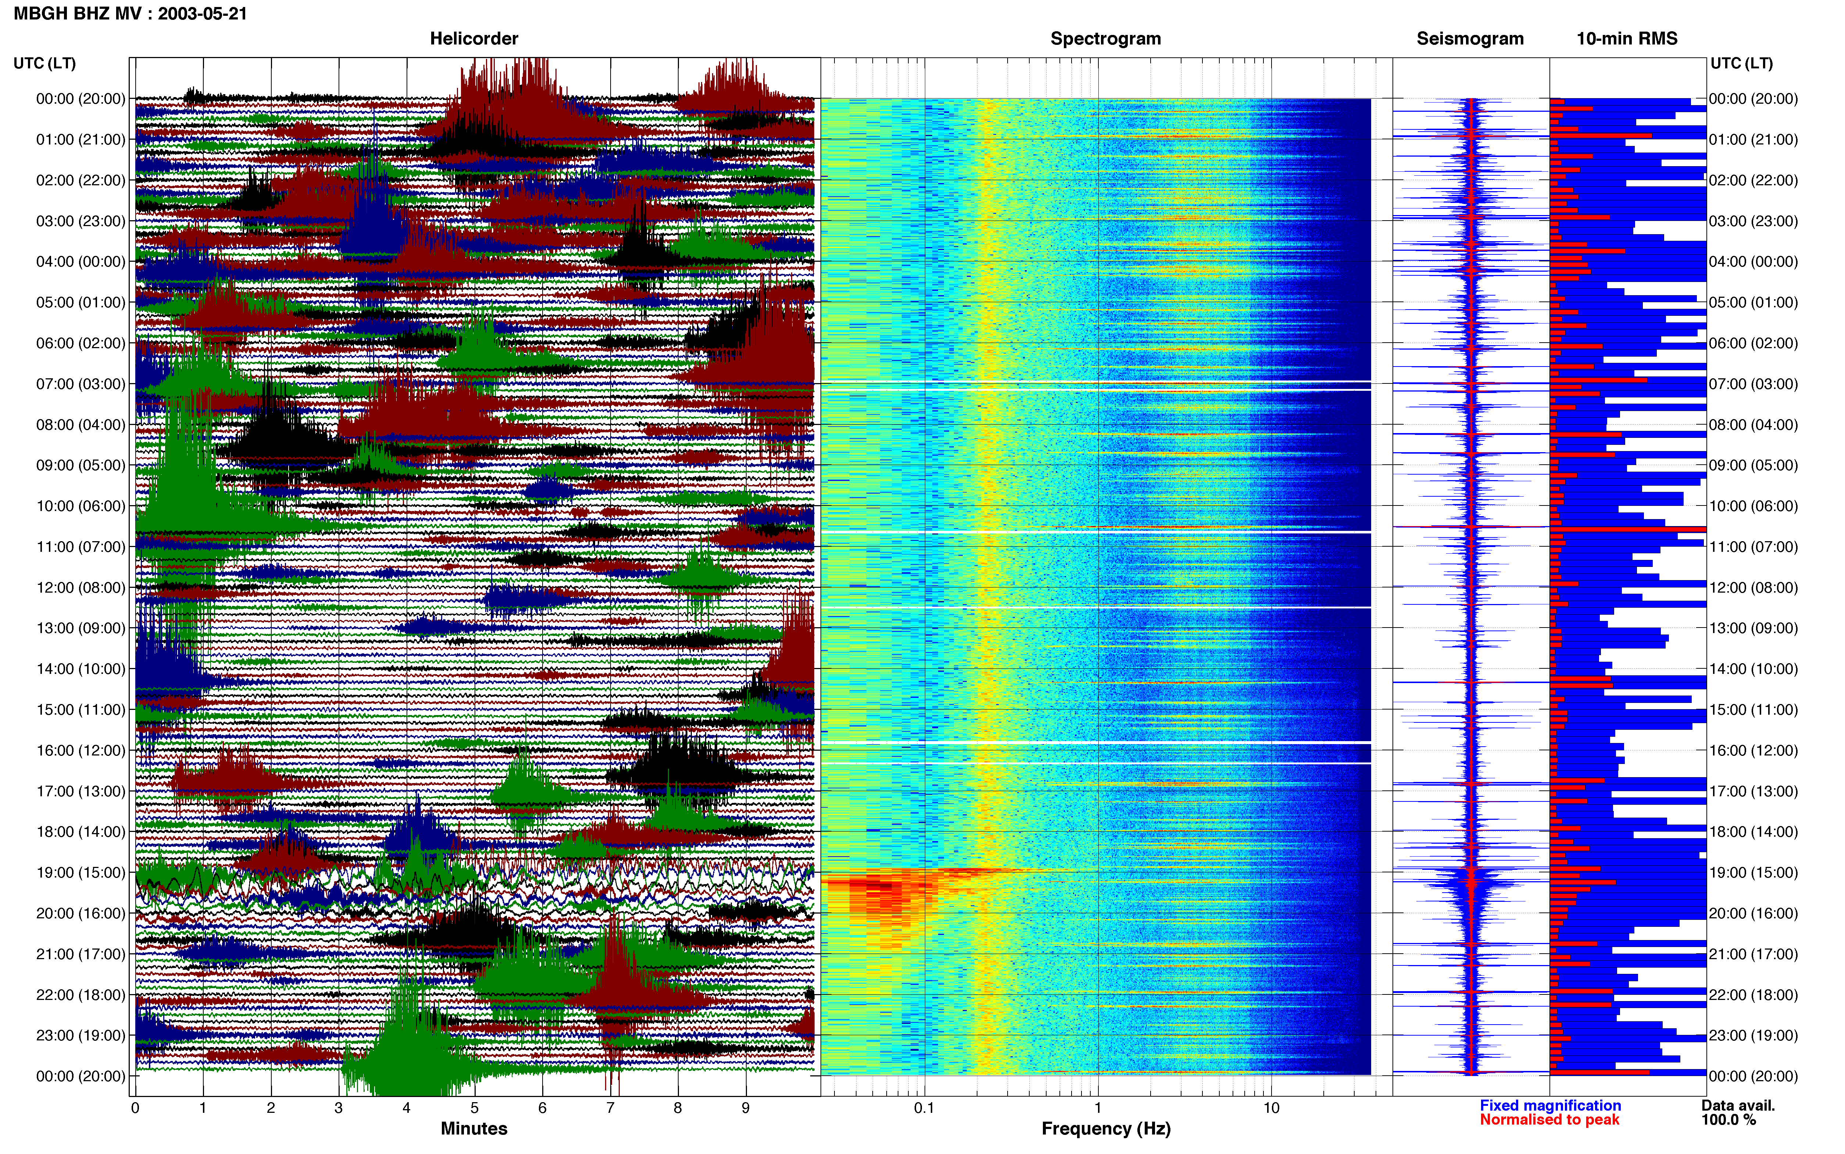The height and width of the screenshot is (1154, 1845).
Task: Click the left axis label '11:00 (07:00)'
Action: coord(80,546)
